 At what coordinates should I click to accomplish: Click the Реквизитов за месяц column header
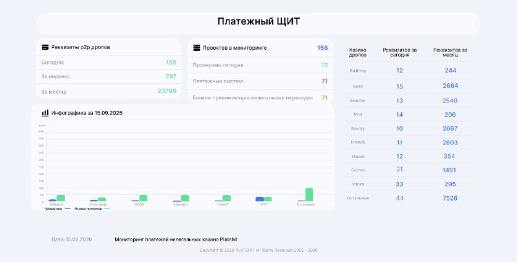450,53
